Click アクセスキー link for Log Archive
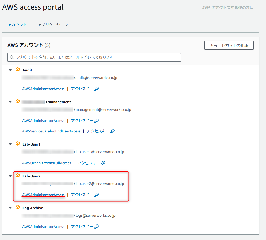The height and width of the screenshot is (240, 266). [82, 227]
